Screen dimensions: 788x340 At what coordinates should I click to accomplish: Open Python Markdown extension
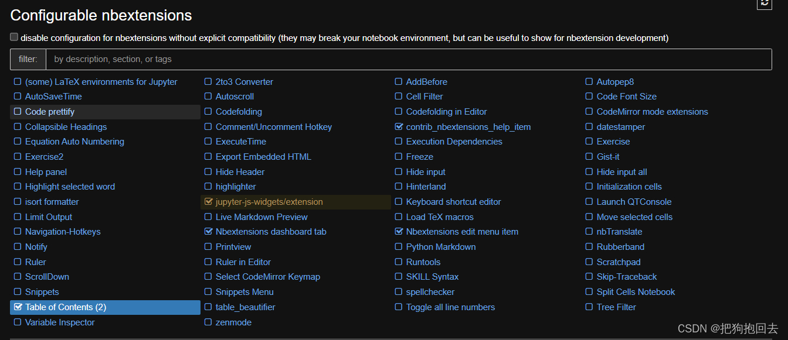(441, 247)
